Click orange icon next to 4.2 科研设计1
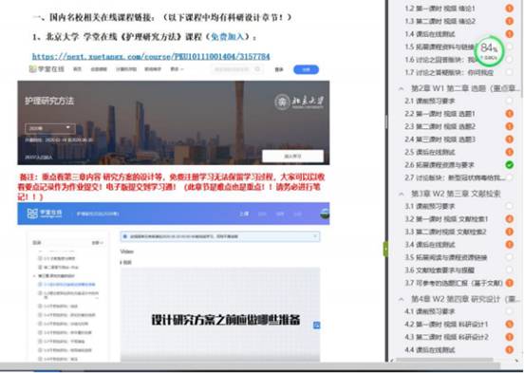This screenshot has width=524, height=373. (x=510, y=325)
